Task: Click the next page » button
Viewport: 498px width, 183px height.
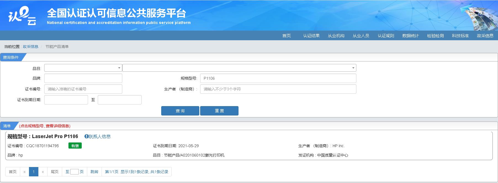Action: (43, 172)
